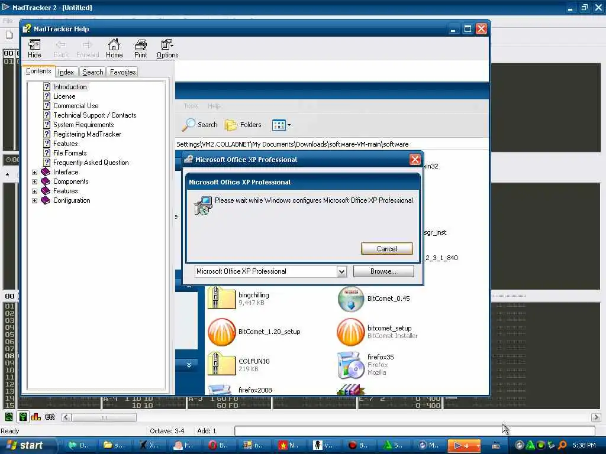Open the File menu in MadTracker

coord(7,21)
